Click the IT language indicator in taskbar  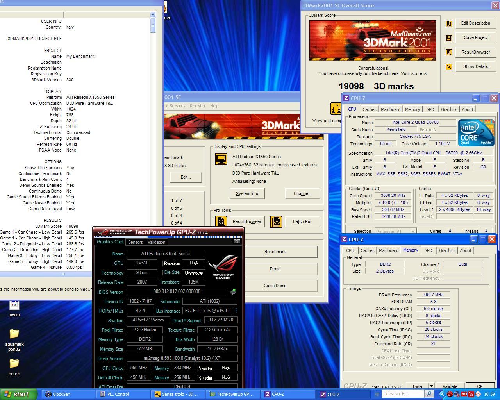pyautogui.click(x=377, y=394)
